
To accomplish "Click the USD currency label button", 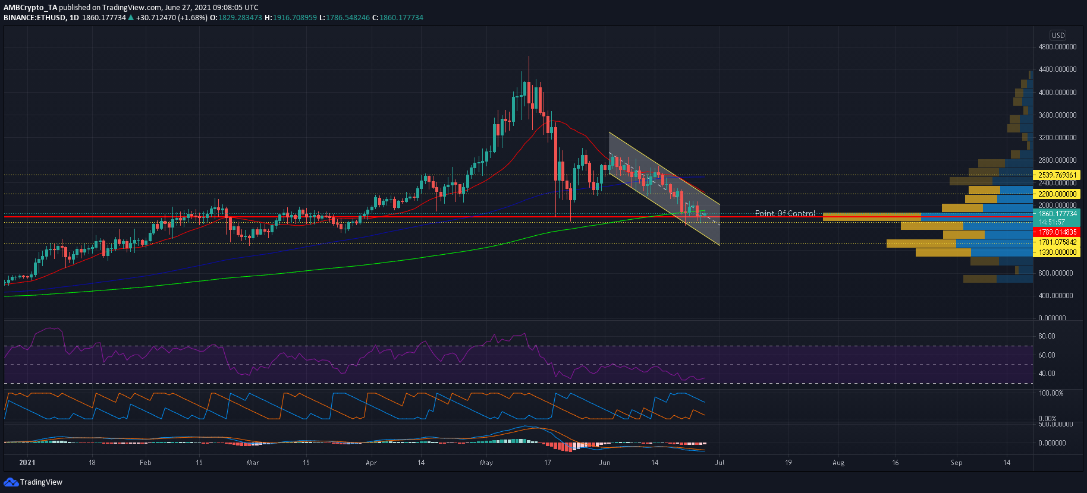I will tap(1058, 35).
